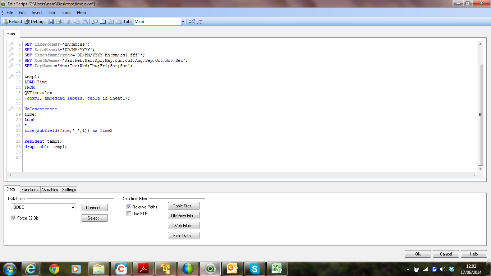Click the wrench icon beside line 18

pyautogui.click(x=11, y=109)
